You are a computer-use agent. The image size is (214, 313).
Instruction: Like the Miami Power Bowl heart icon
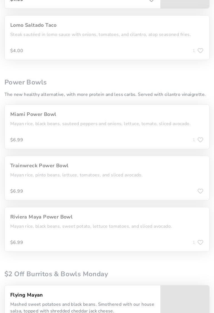pos(200,140)
